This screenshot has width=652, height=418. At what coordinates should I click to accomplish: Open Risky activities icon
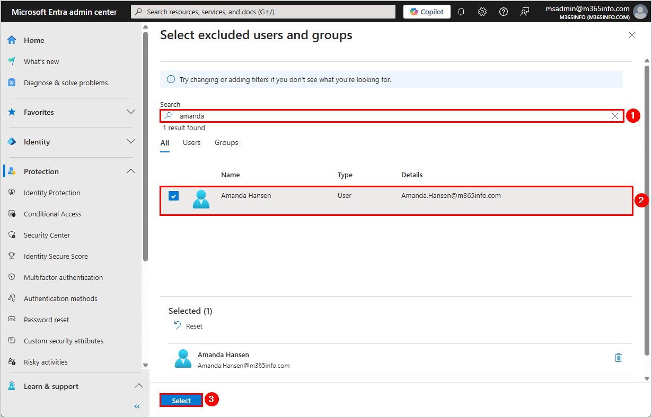(x=12, y=362)
